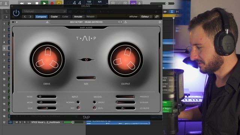The width and height of the screenshot is (240, 135).
Task: Open the 003 Factory Drums Destroyed preset menu
Action: [x=86, y=22]
